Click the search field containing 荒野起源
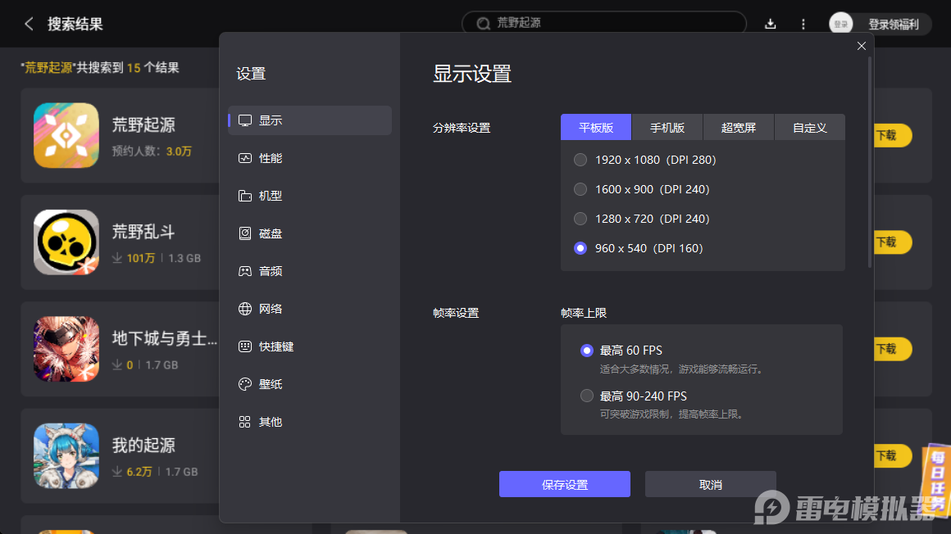 604,23
